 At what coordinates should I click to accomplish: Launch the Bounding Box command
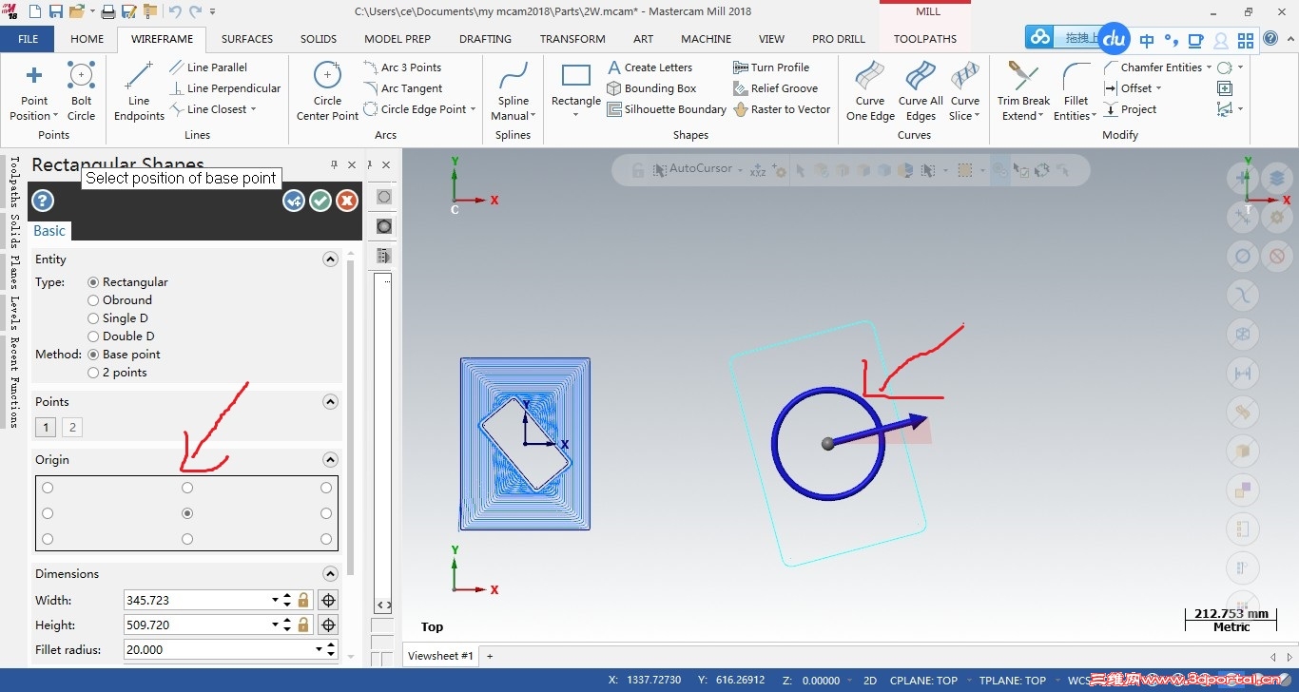652,88
